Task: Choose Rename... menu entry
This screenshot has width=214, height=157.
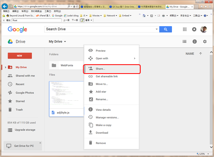Action: click(x=111, y=99)
